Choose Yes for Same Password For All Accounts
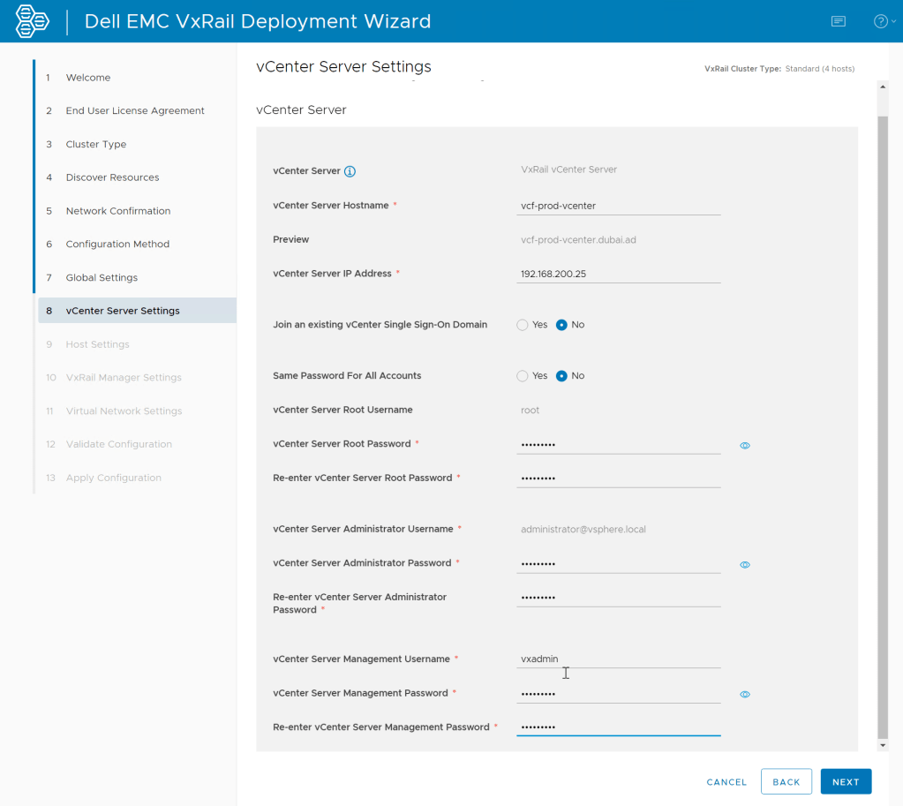 point(523,376)
